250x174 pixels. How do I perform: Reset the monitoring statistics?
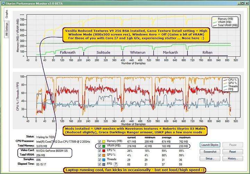233,151
